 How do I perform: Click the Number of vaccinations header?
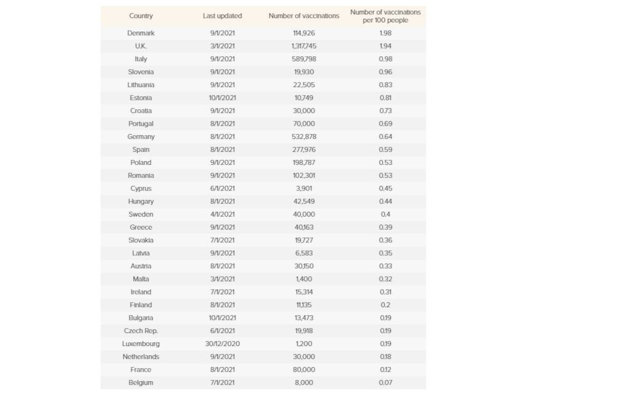pyautogui.click(x=304, y=16)
